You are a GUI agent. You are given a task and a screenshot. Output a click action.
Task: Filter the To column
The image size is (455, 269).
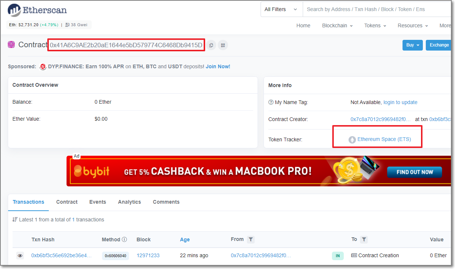pyautogui.click(x=364, y=239)
